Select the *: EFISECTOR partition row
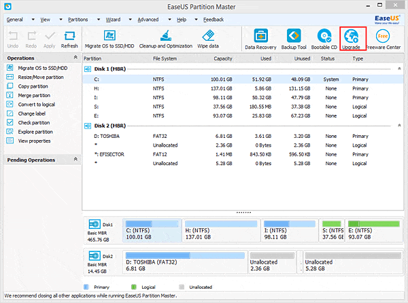Screen dimensions: 408x303 243,154
